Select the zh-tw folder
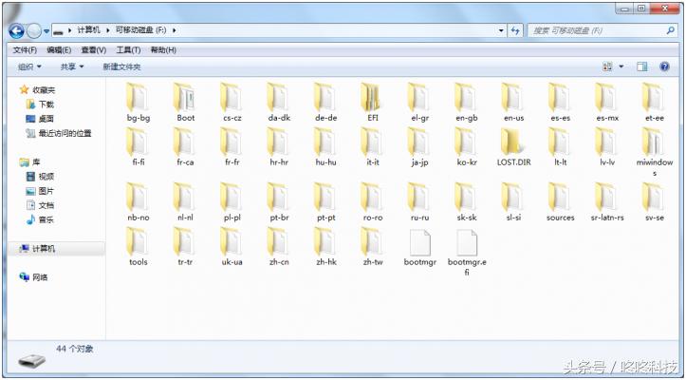The width and height of the screenshot is (686, 380). pyautogui.click(x=373, y=246)
